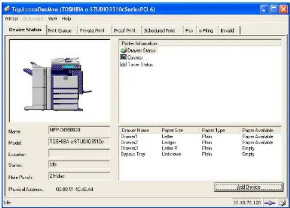Open the Help menu
Screen dimensions: 290x208
66,19
